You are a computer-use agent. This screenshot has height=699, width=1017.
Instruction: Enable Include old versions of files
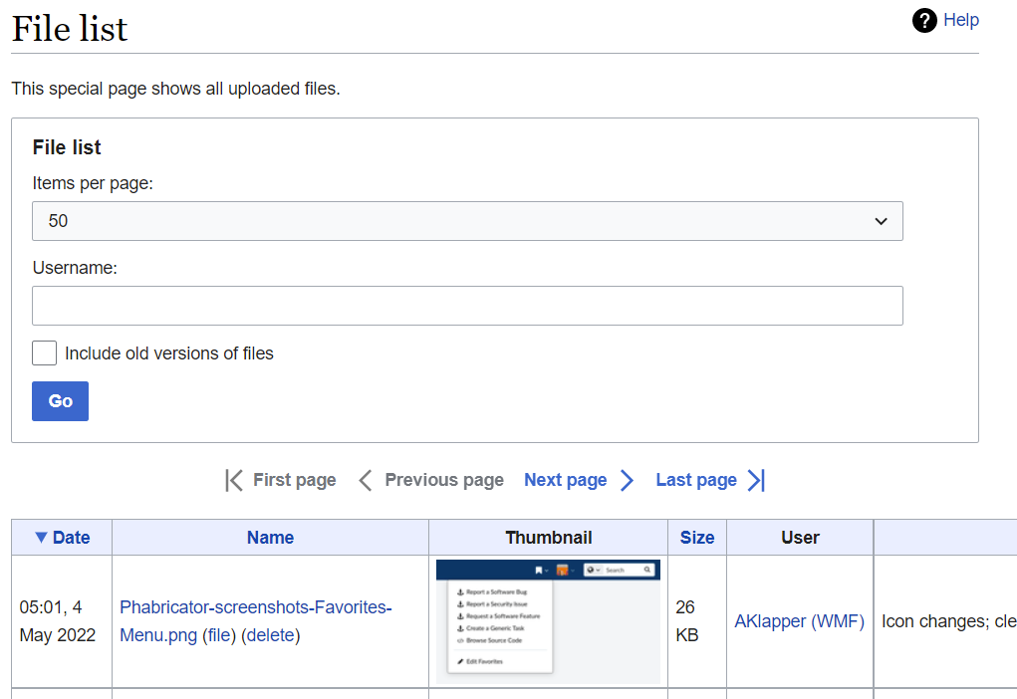45,353
